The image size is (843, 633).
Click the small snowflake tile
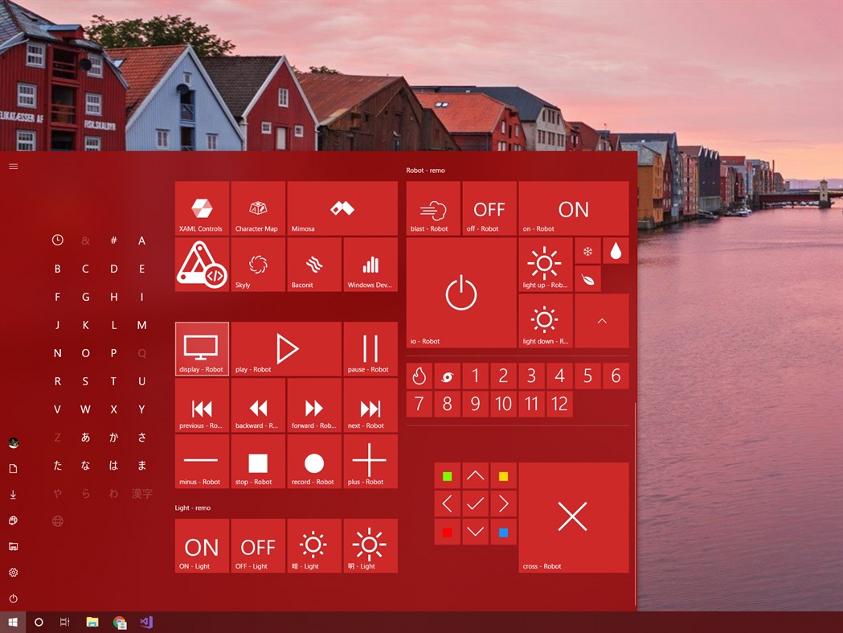587,251
